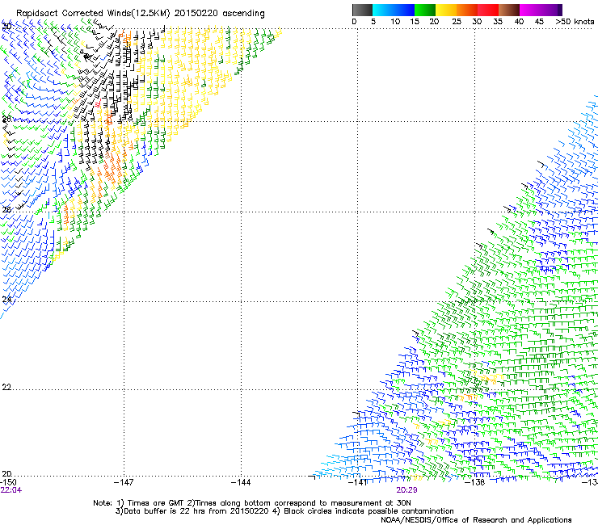Click the orange 25-30 knots legend swatch
598x525 pixels.
point(467,10)
